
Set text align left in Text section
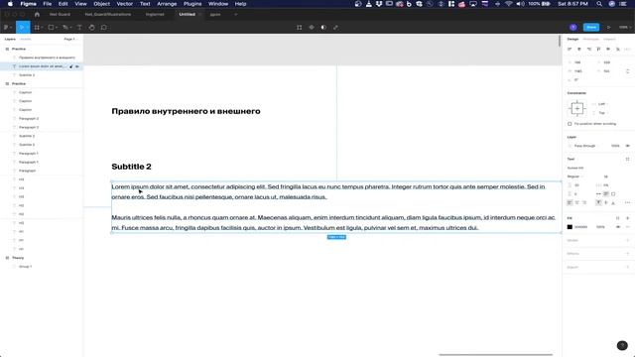coord(570,202)
